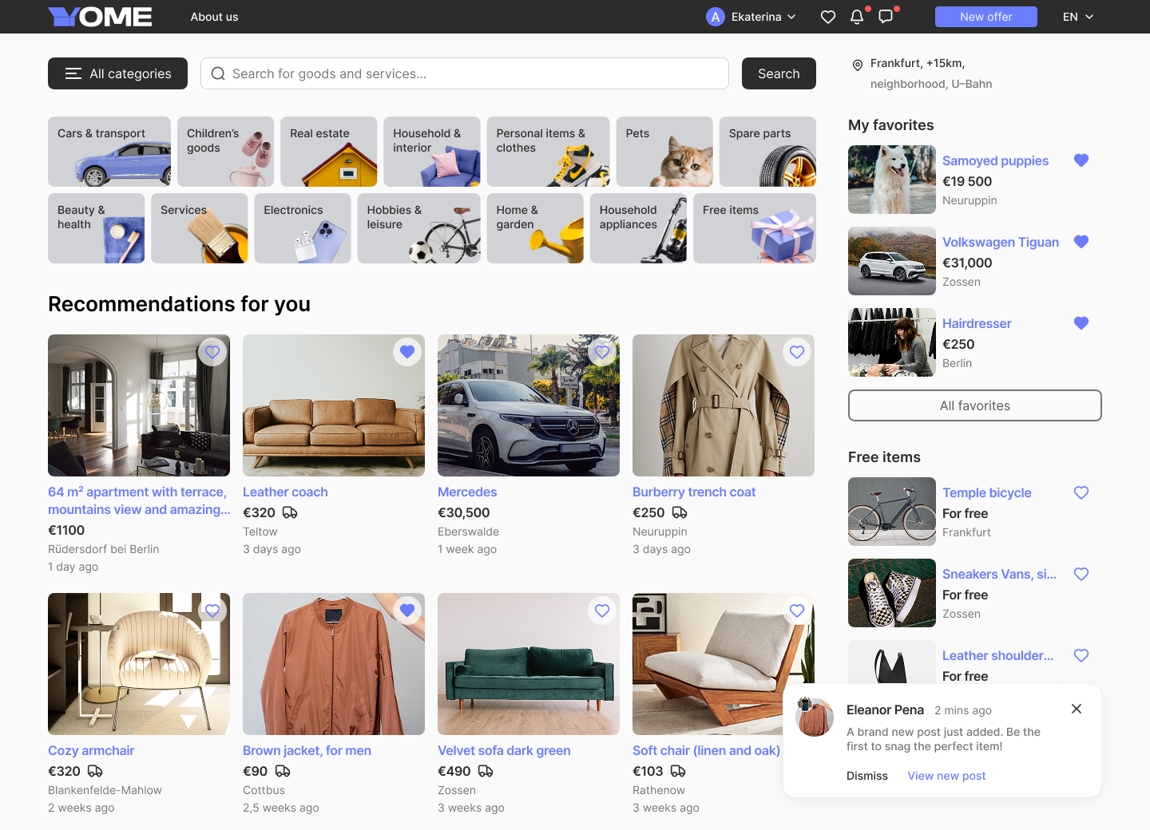
Task: Go to About us page
Action: (214, 17)
